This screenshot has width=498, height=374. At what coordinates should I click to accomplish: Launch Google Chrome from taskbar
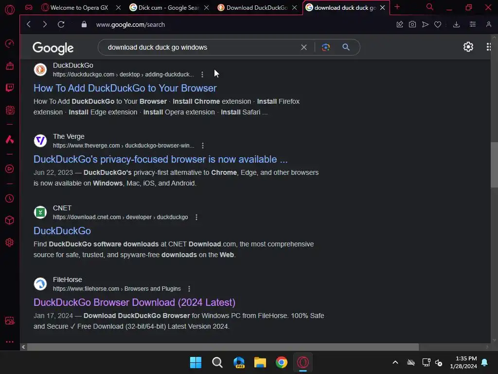pyautogui.click(x=282, y=362)
